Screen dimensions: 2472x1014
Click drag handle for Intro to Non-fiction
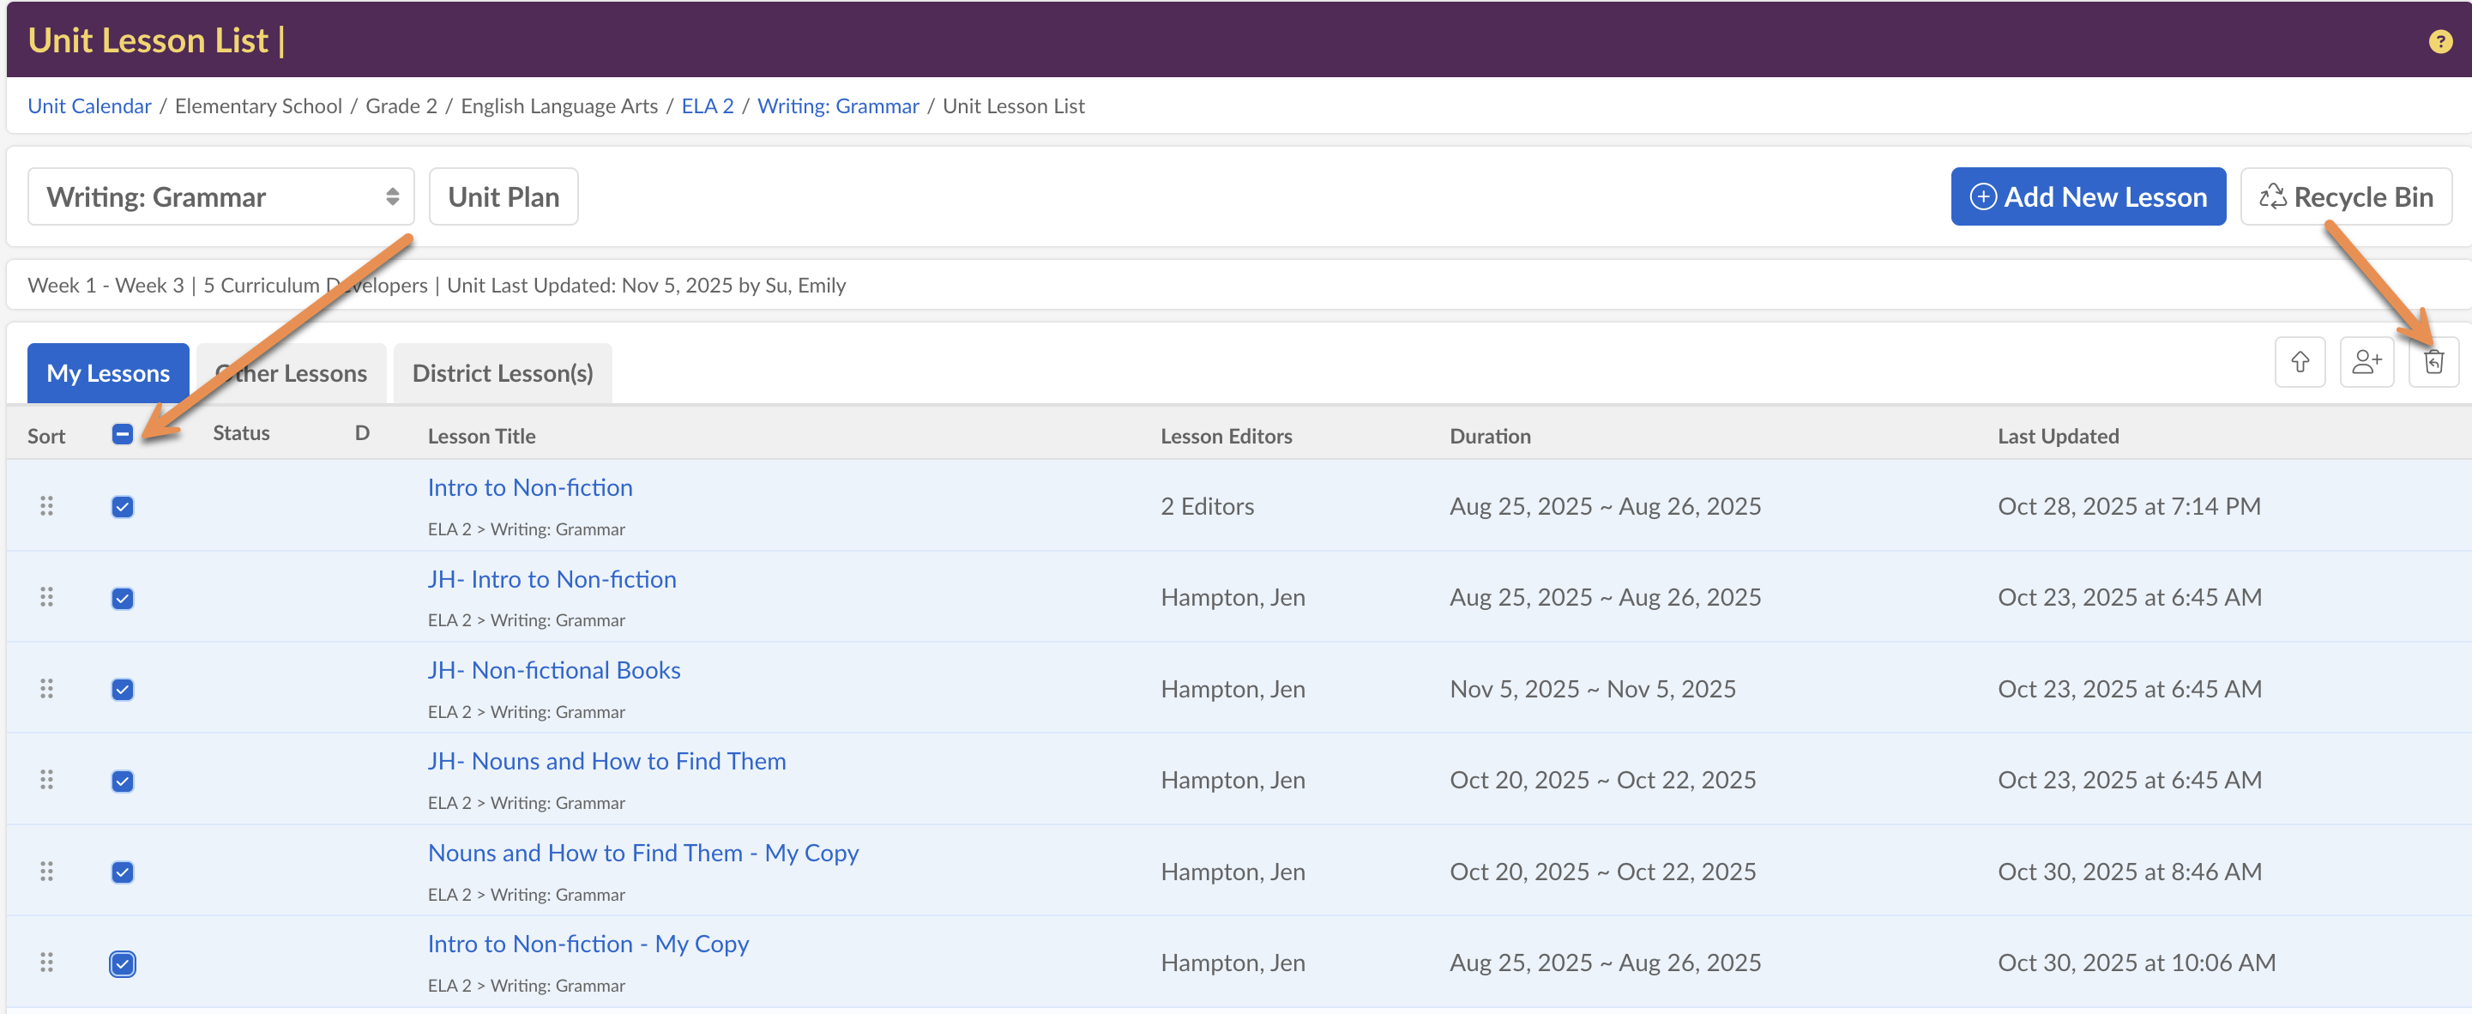tap(46, 506)
